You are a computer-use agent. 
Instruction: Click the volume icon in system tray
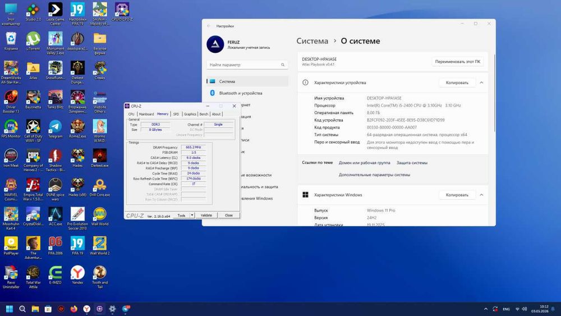click(x=525, y=309)
